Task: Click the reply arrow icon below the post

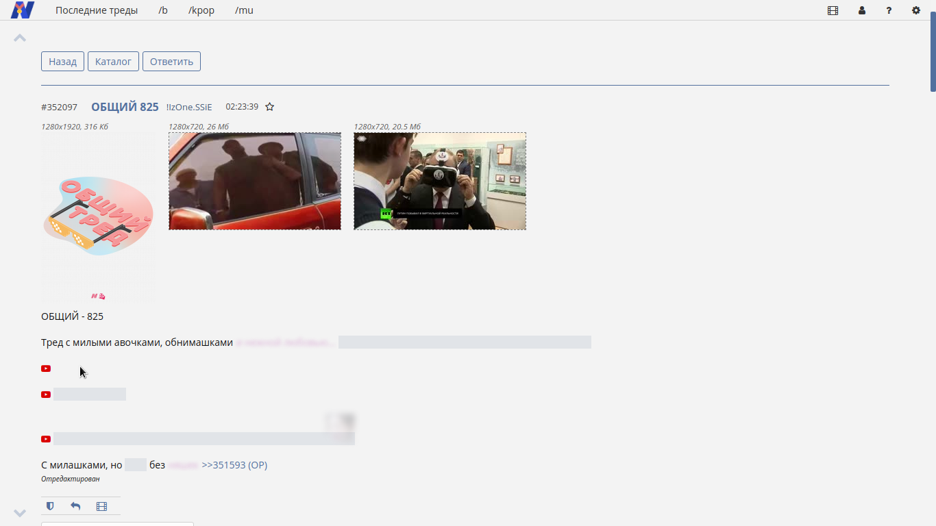Action: 75,506
